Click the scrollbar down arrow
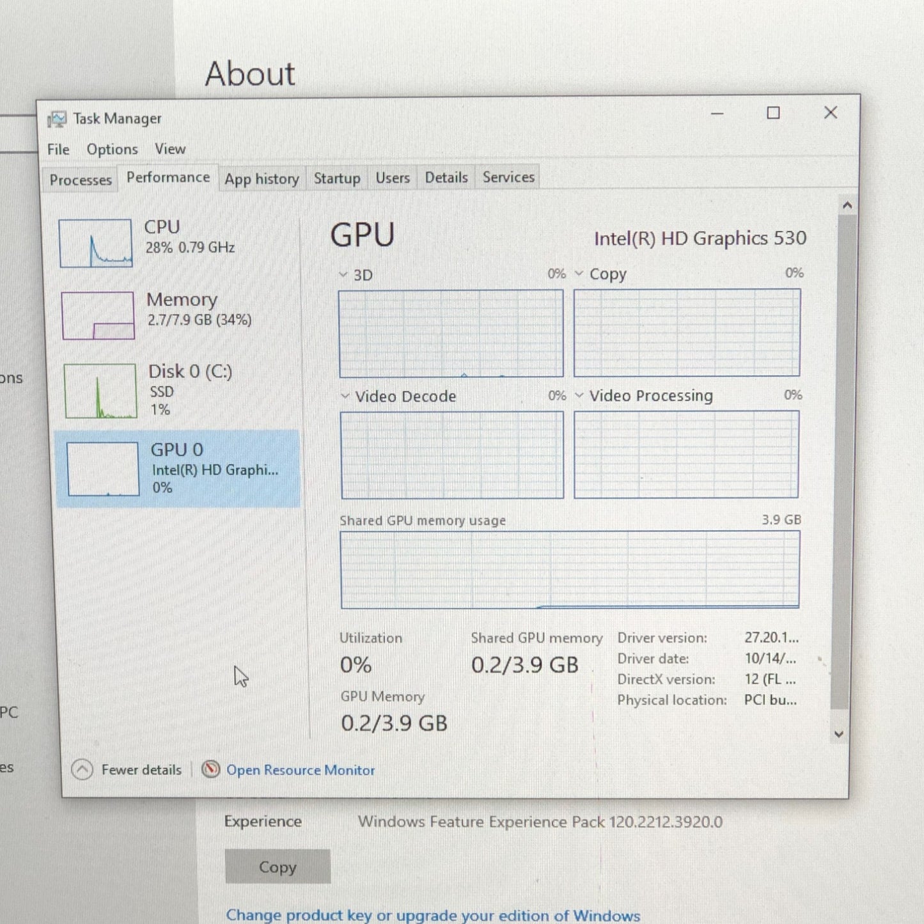Viewport: 924px width, 924px height. tap(839, 734)
